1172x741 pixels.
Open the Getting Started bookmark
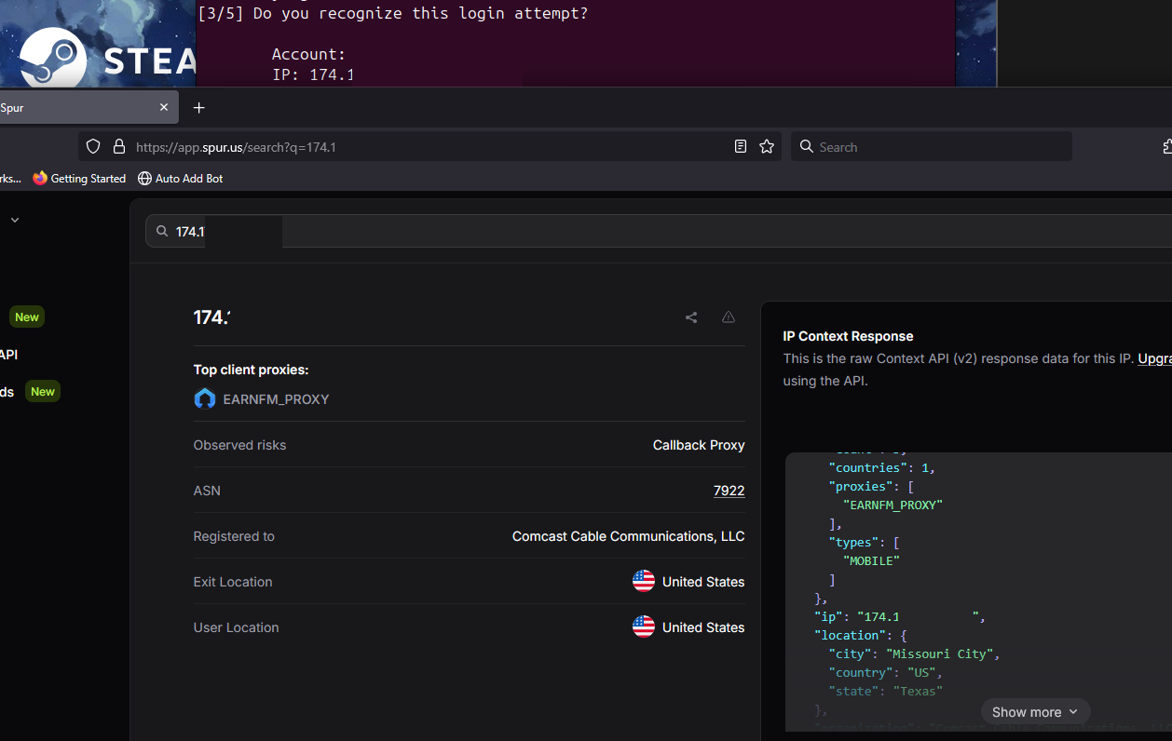point(79,179)
